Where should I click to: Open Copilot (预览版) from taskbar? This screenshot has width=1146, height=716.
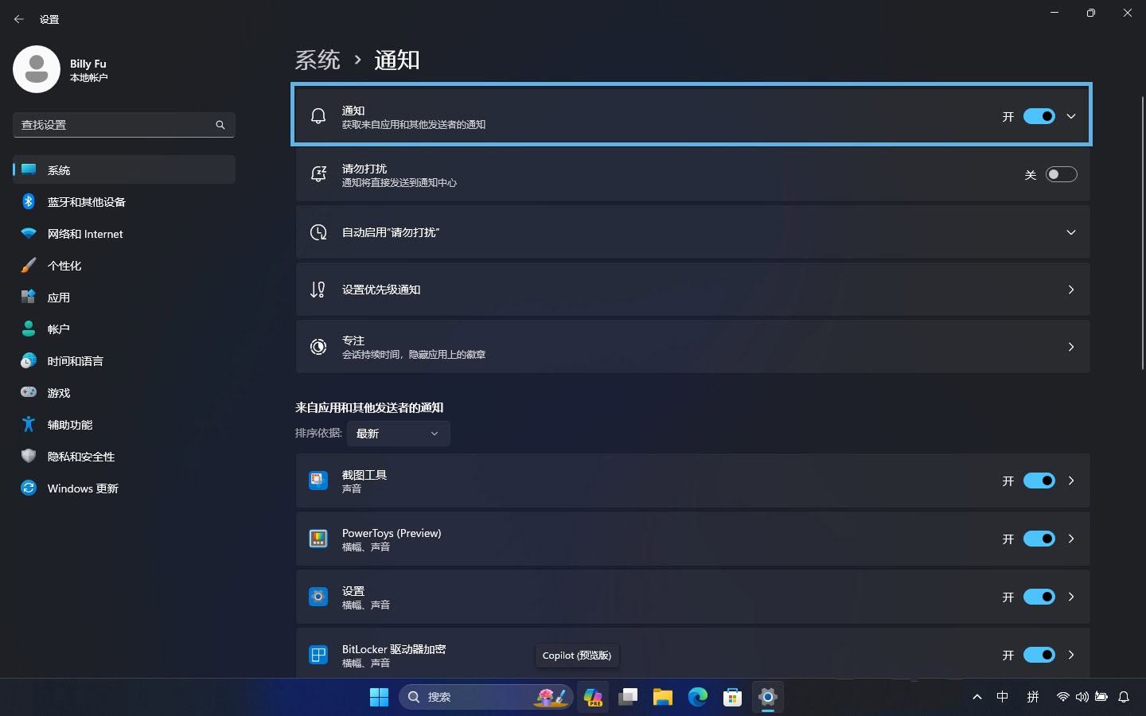(x=593, y=697)
